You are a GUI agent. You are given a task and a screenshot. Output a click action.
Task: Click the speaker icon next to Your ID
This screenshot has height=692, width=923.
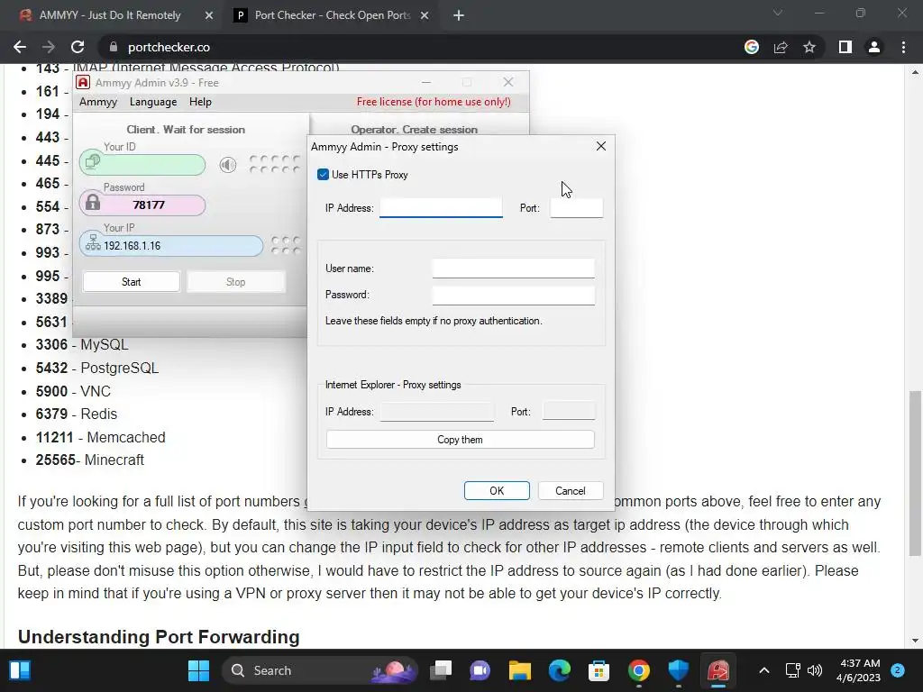coord(228,165)
